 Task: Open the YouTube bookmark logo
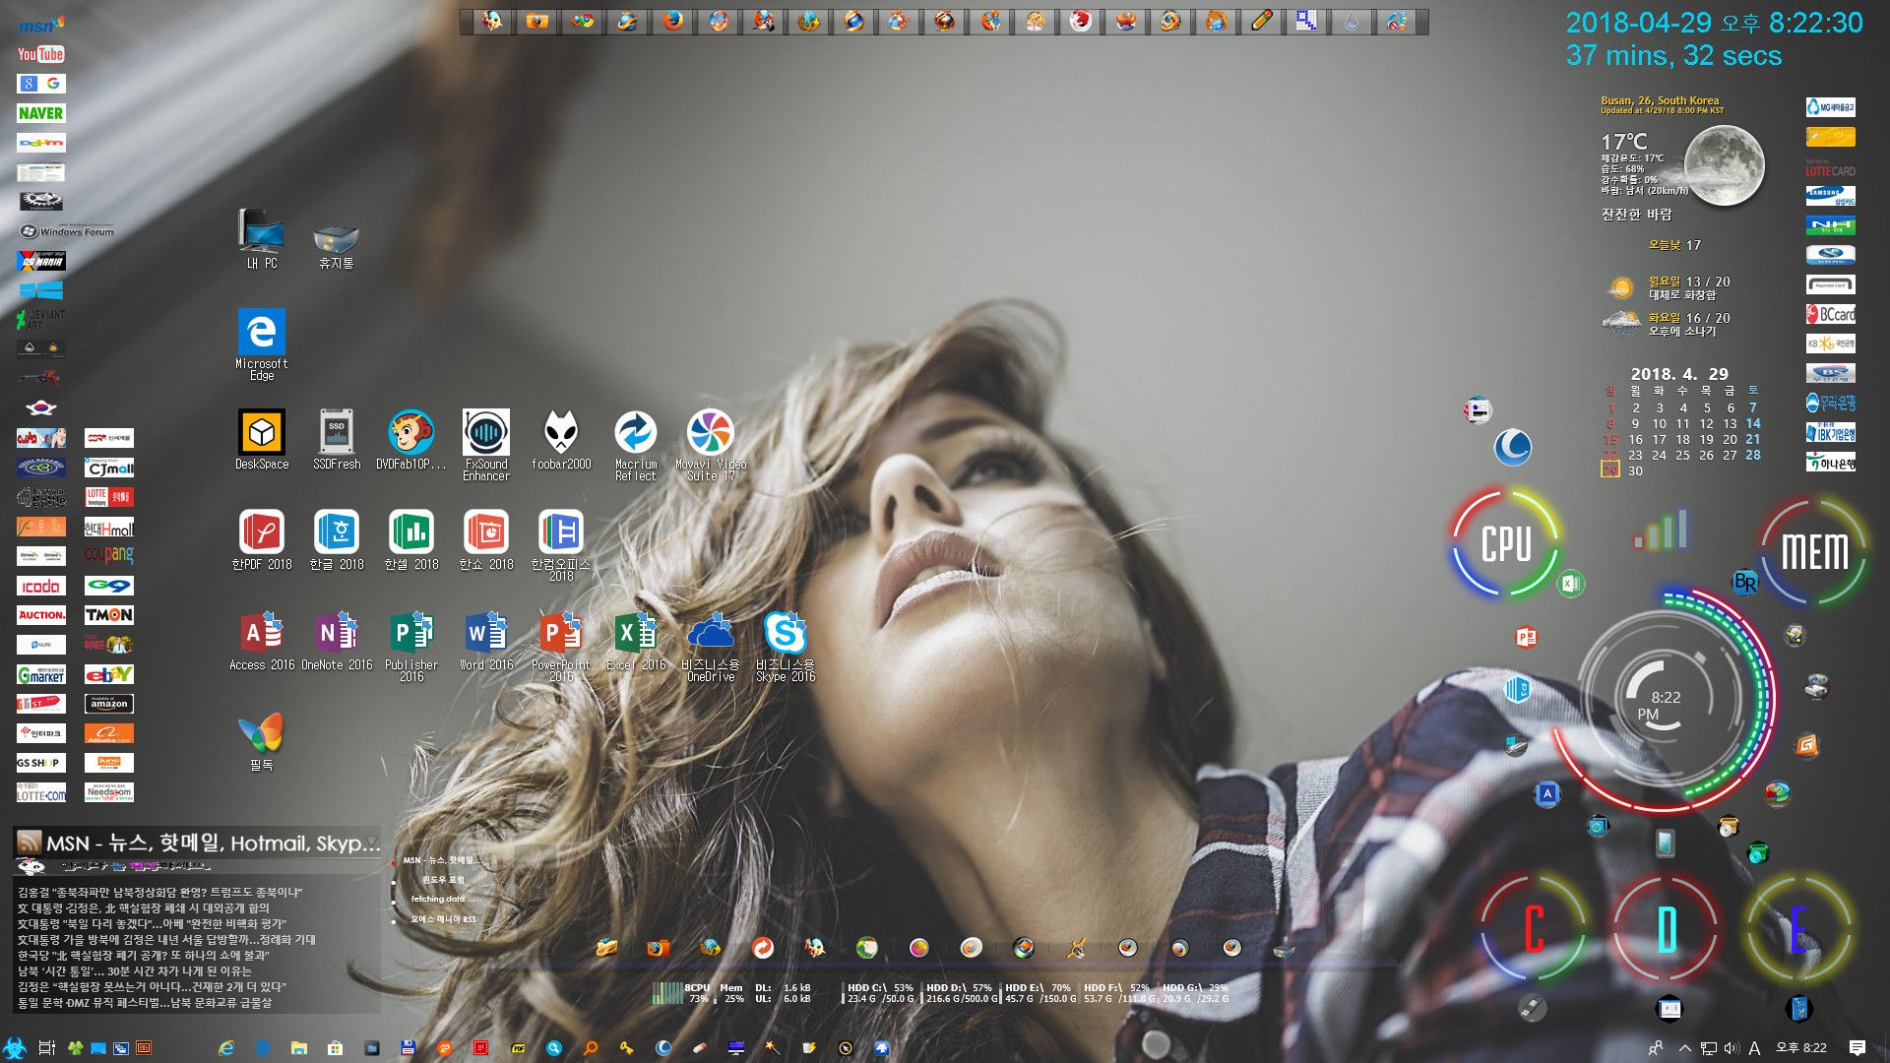(x=41, y=54)
